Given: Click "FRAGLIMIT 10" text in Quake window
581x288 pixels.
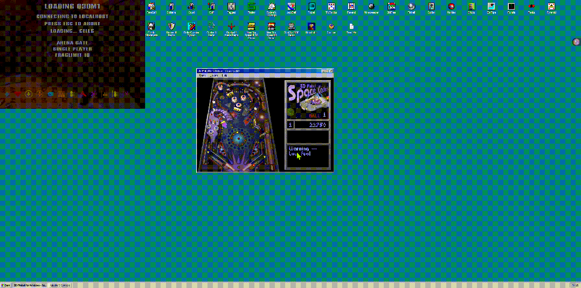Looking at the screenshot, I should (x=72, y=55).
